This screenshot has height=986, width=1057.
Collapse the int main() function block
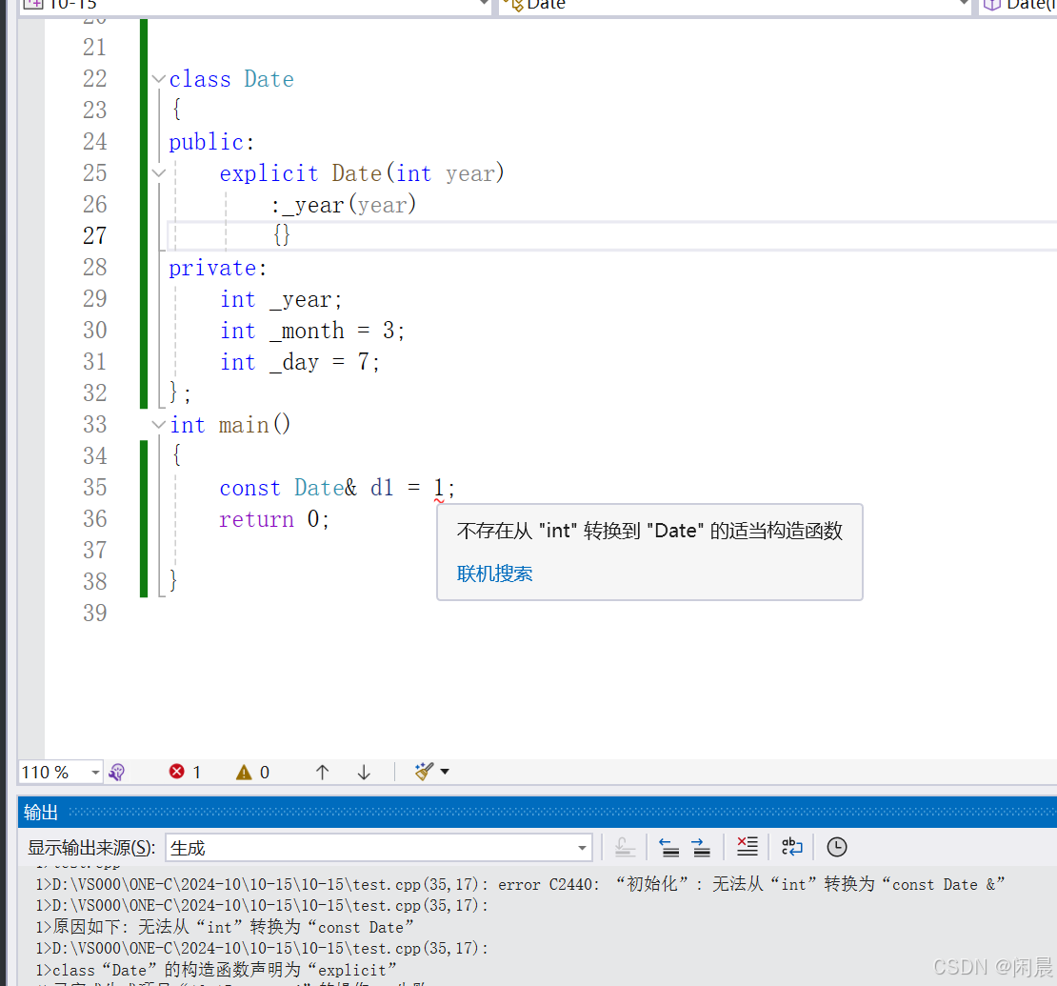[x=159, y=425]
